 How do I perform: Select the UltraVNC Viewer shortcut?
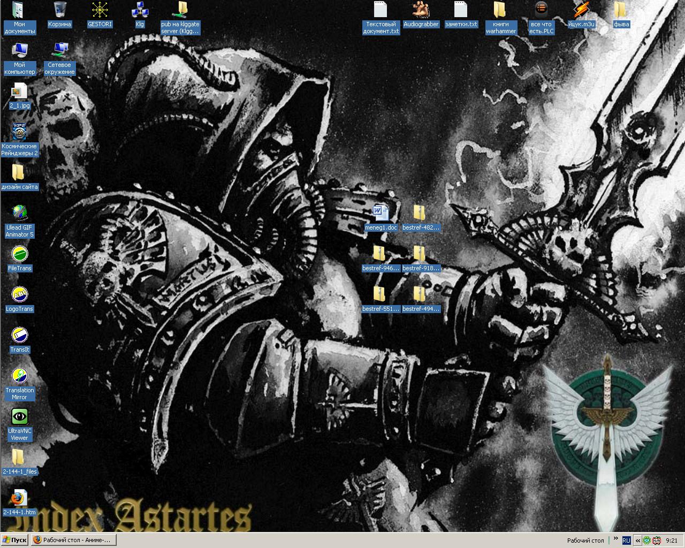tap(19, 425)
